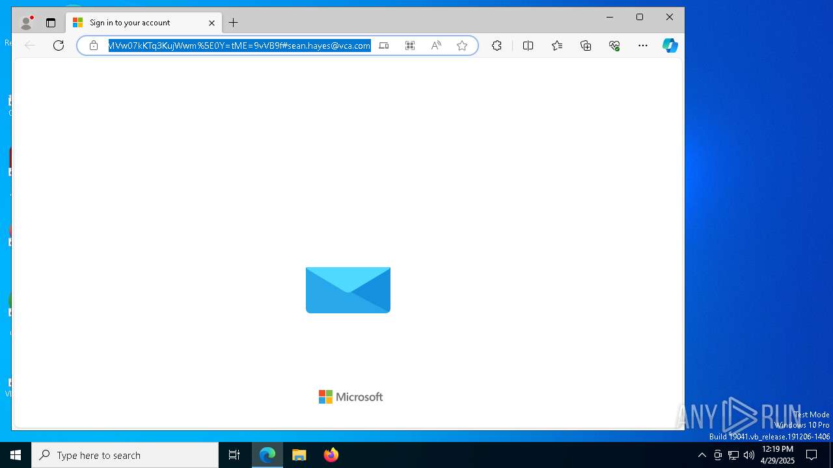Open the send tab to devices icon
833x468 pixels.
384,45
